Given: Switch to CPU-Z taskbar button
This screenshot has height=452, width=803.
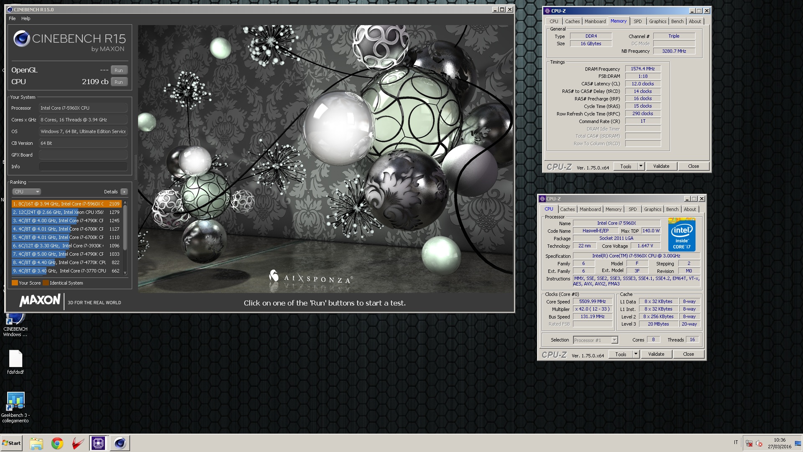Looking at the screenshot, I should tap(99, 443).
